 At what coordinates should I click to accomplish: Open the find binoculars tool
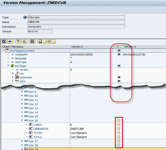33,41
